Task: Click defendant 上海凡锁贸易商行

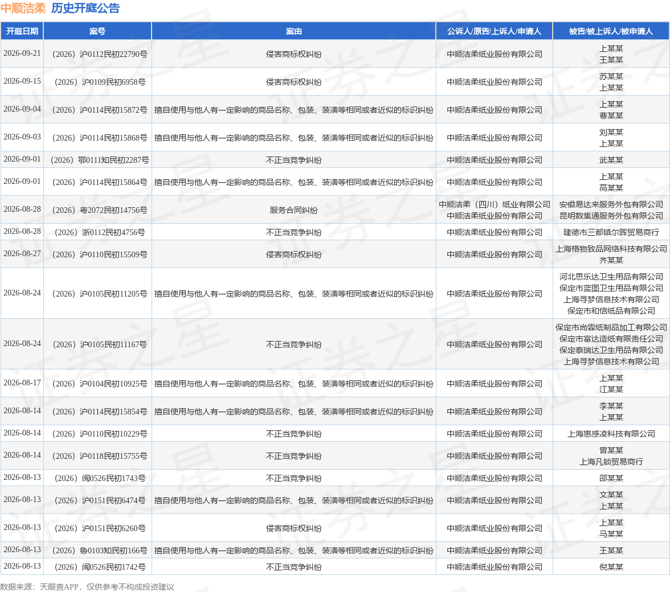Action: tap(611, 462)
